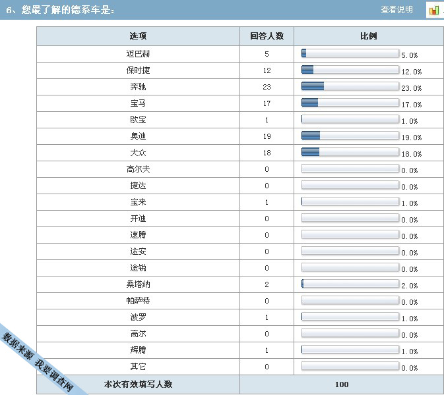Screen dimensions: 444x395
Task: Click the respondent count 2 for 桑塔纳
Action: pyautogui.click(x=267, y=284)
